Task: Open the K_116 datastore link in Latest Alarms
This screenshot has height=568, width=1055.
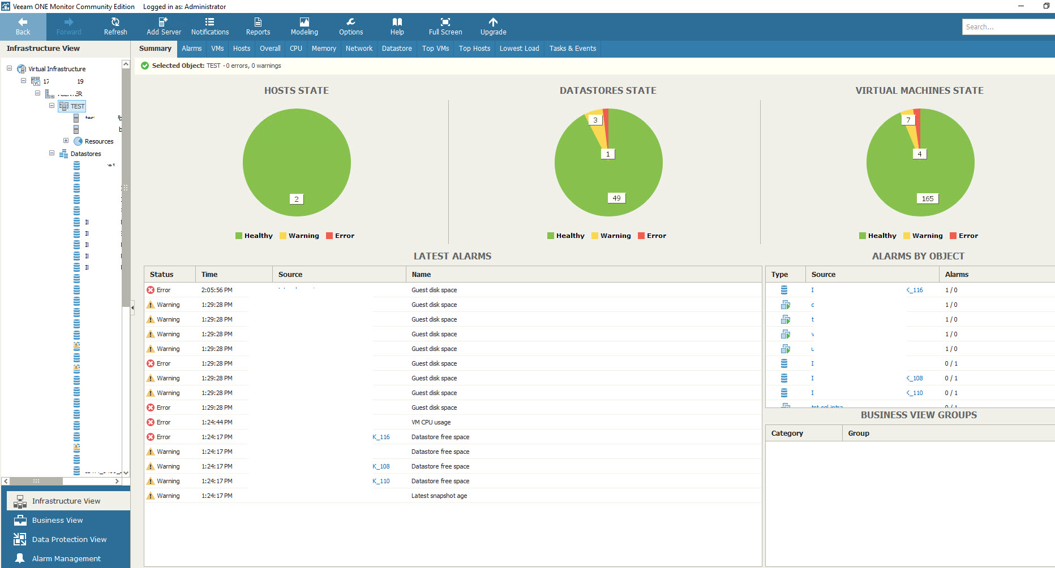Action: 381,437
